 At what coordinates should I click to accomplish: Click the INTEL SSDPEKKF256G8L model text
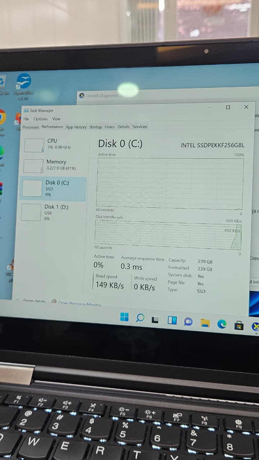[x=212, y=146]
